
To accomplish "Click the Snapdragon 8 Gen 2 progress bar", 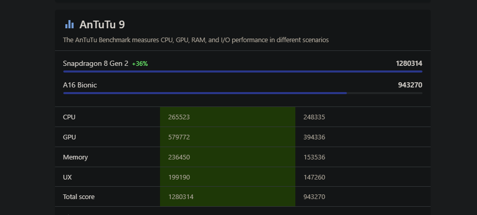I will tap(243, 71).
